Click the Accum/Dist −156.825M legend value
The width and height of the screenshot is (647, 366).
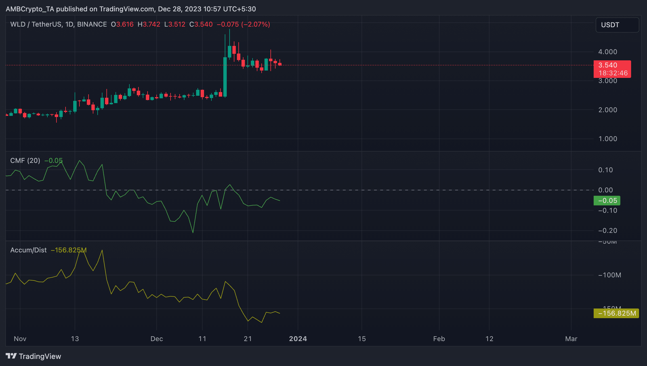(69, 250)
